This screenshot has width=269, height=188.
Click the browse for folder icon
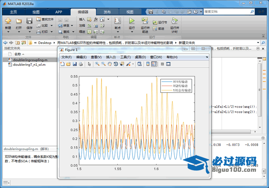(23, 42)
